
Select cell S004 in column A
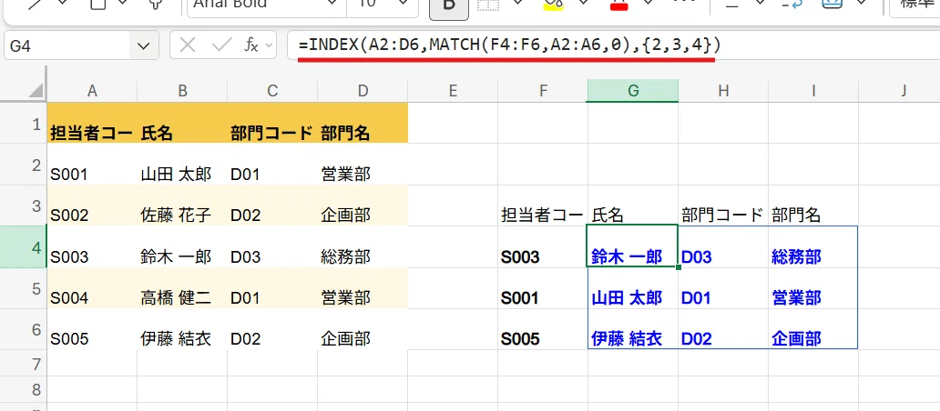click(92, 288)
